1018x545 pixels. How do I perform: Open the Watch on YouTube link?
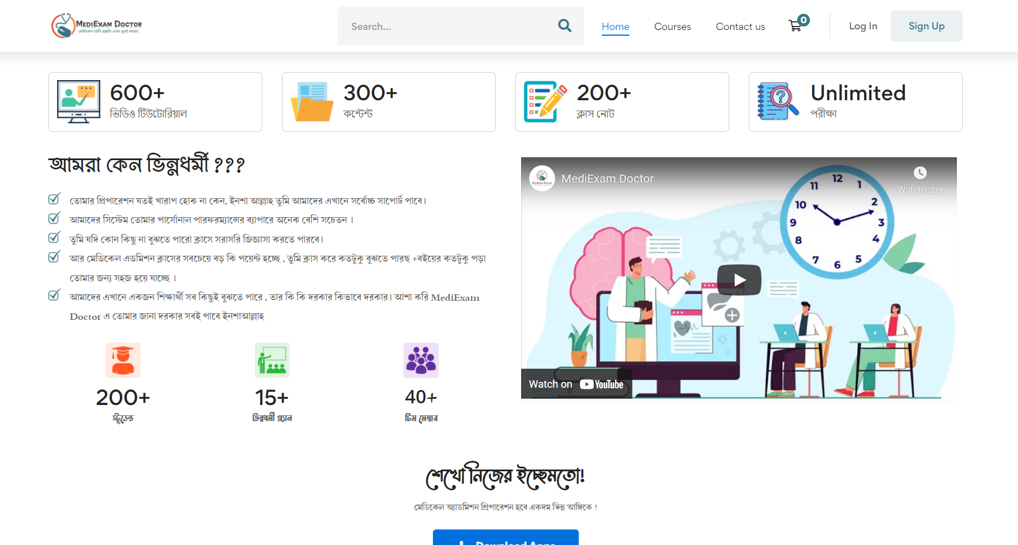[x=576, y=384]
